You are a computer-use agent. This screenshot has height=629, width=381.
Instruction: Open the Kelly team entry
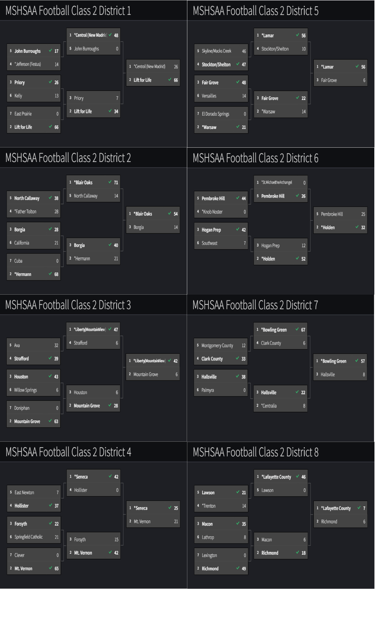(34, 96)
